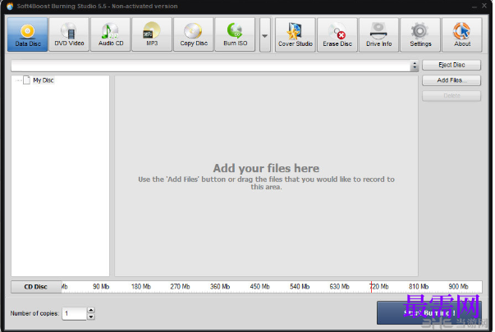Click the 720 Mb red capacity marker
This screenshot has width=495, height=332.
[x=371, y=287]
